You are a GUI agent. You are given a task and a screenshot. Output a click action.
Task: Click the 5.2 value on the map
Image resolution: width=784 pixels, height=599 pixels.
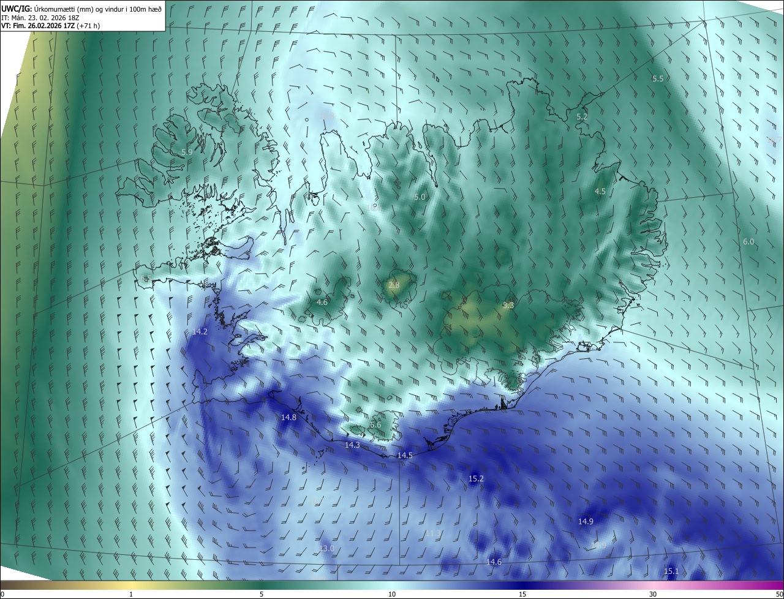click(582, 116)
